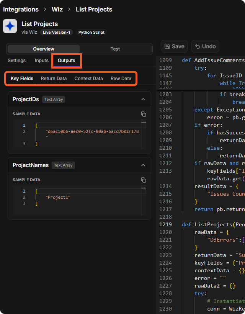Switch to the Test tab
The width and height of the screenshot is (245, 314).
(115, 49)
